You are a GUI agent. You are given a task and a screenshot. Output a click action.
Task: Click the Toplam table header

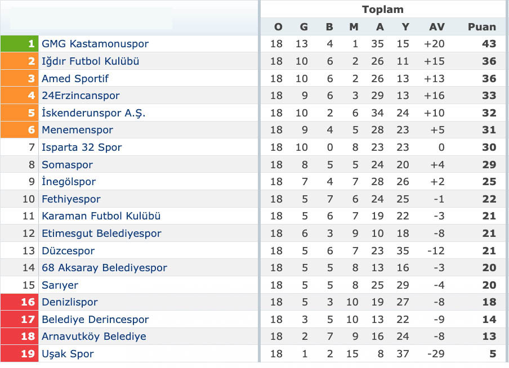coord(383,10)
